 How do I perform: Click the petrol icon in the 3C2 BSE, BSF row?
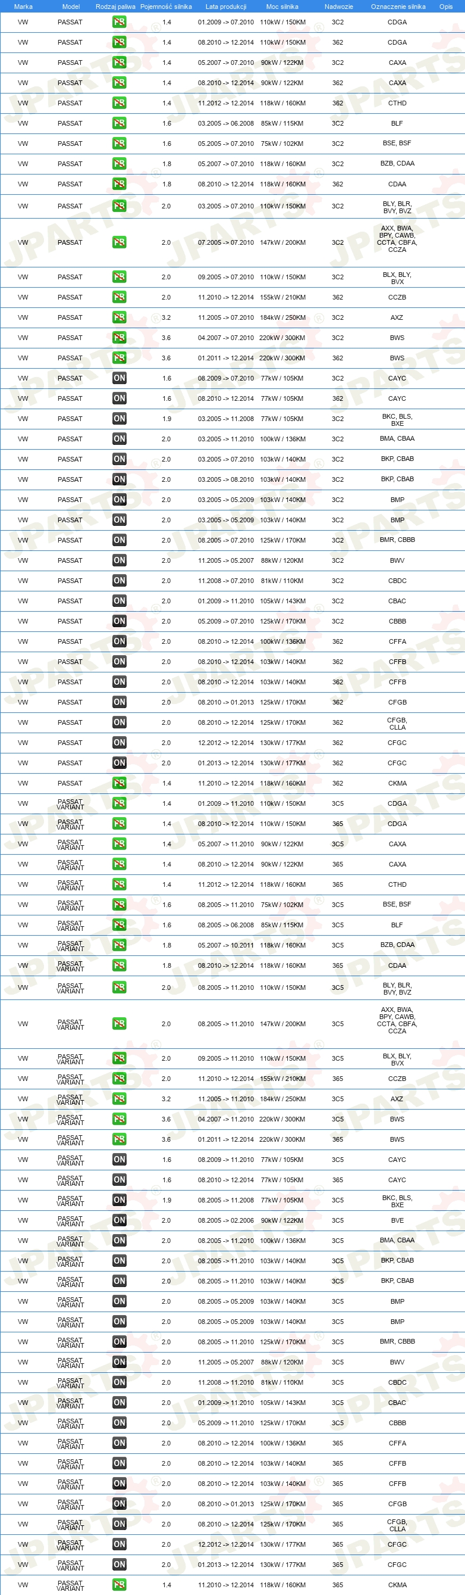pos(120,143)
